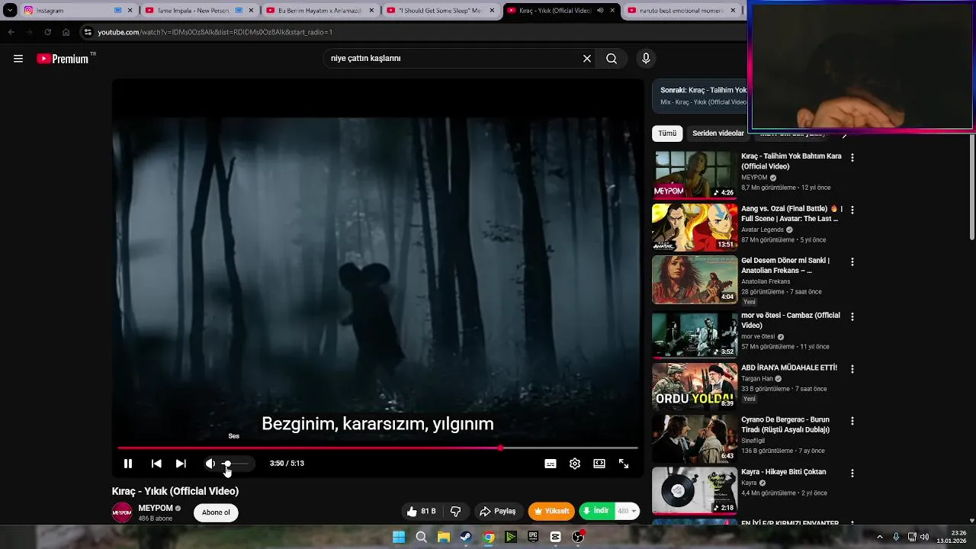Mute the video player sound
Image resolution: width=976 pixels, height=549 pixels.
(210, 464)
